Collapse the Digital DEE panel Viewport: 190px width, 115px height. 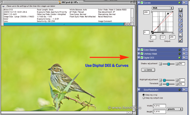coord(139,58)
